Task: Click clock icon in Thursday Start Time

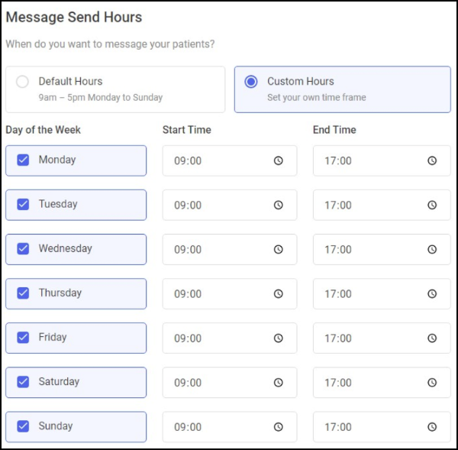Action: pyautogui.click(x=279, y=294)
